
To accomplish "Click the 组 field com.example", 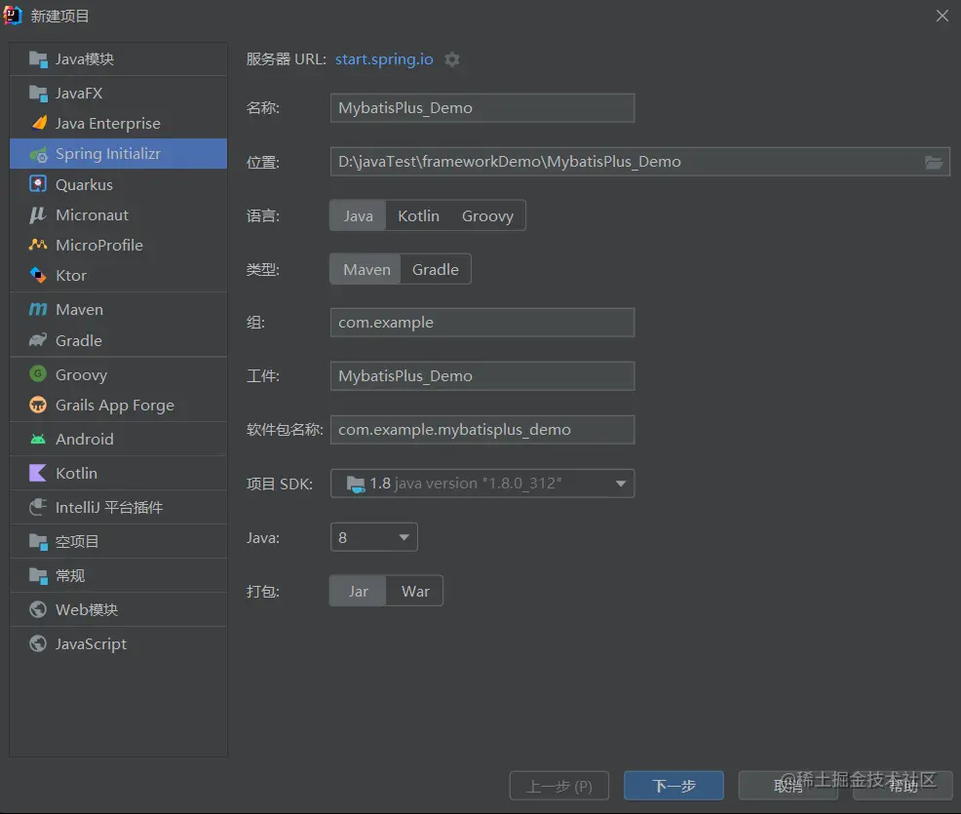I will point(482,323).
